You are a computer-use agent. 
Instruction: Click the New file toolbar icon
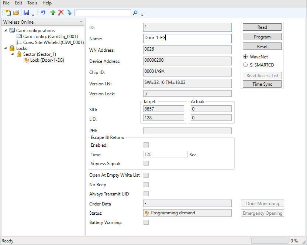tap(8, 13)
